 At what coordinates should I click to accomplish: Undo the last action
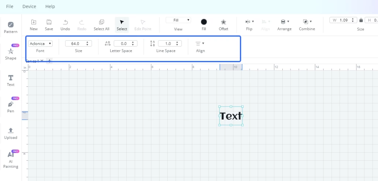point(65,25)
